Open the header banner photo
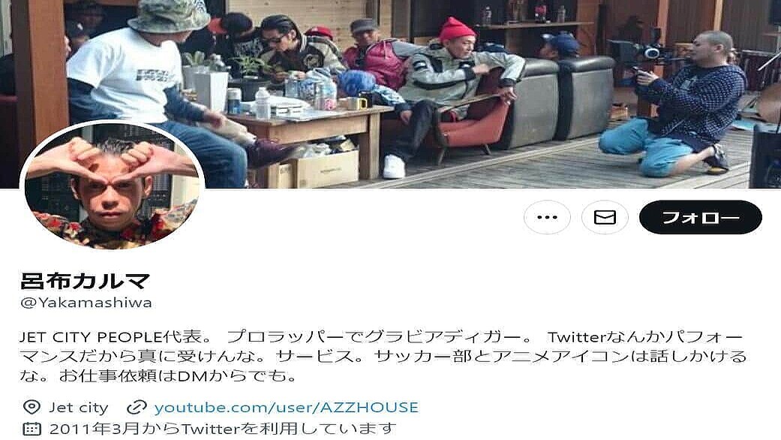Image resolution: width=781 pixels, height=440 pixels. coord(390,94)
